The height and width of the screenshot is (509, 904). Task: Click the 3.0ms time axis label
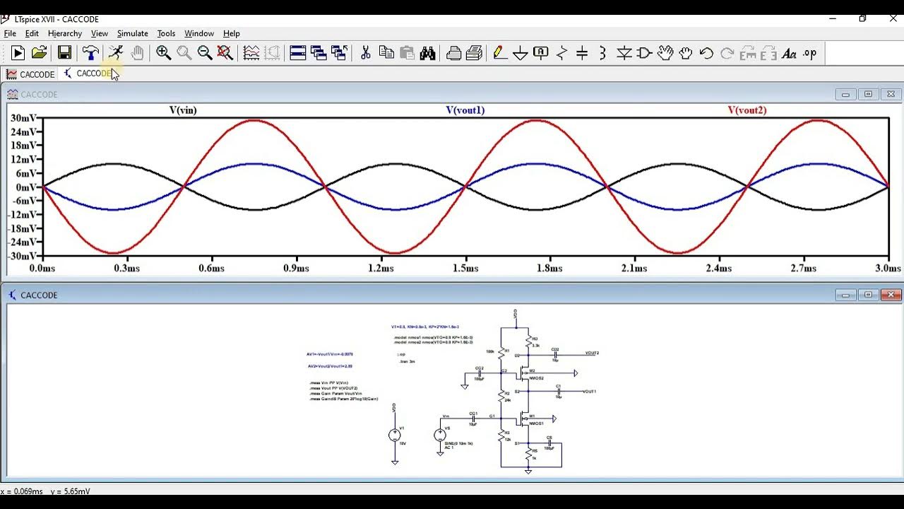(888, 268)
